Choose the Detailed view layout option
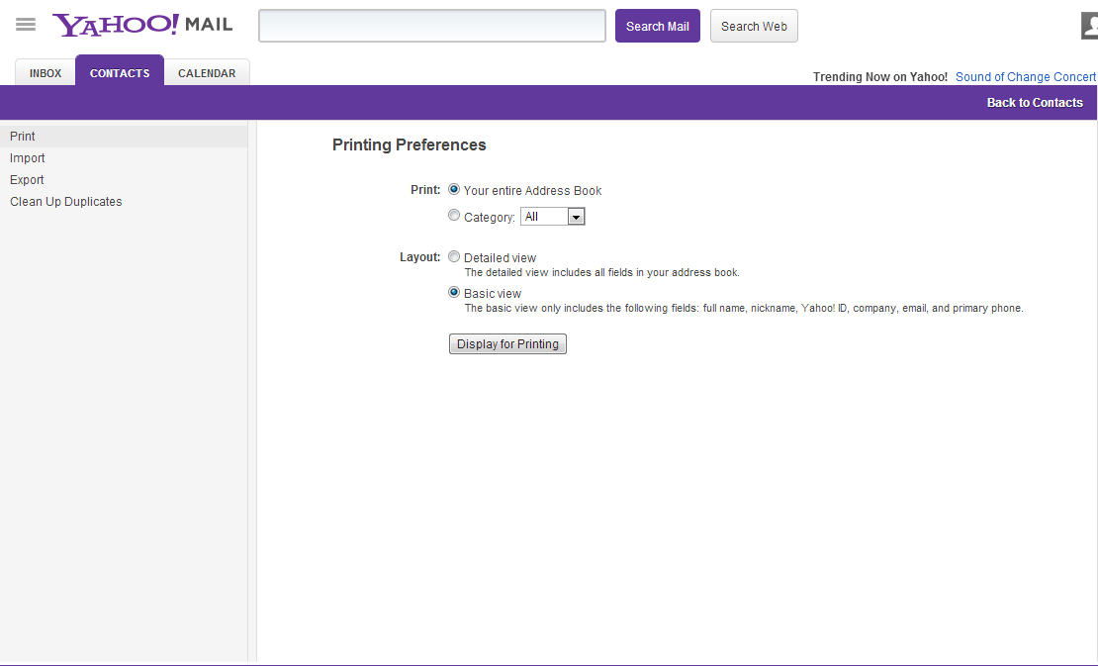The image size is (1098, 666). coord(454,256)
